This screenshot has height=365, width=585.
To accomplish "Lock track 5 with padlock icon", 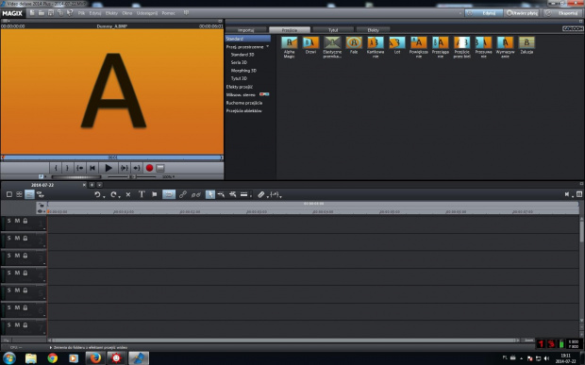I will [x=25, y=290].
